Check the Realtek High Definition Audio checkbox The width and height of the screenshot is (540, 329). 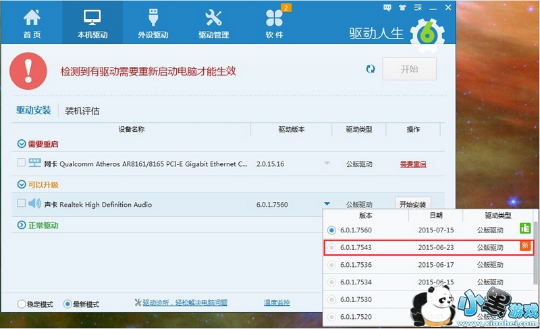click(22, 203)
